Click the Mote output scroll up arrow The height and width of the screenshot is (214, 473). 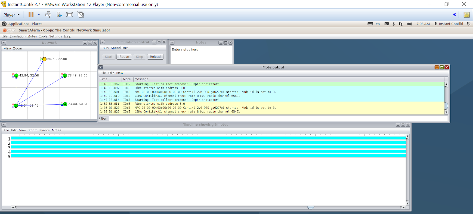coord(446,84)
